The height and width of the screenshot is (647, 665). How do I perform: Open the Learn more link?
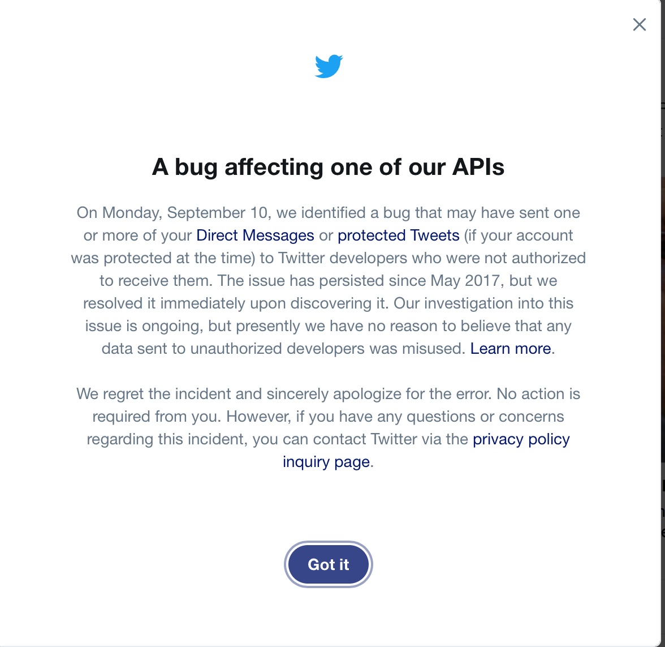click(x=510, y=349)
